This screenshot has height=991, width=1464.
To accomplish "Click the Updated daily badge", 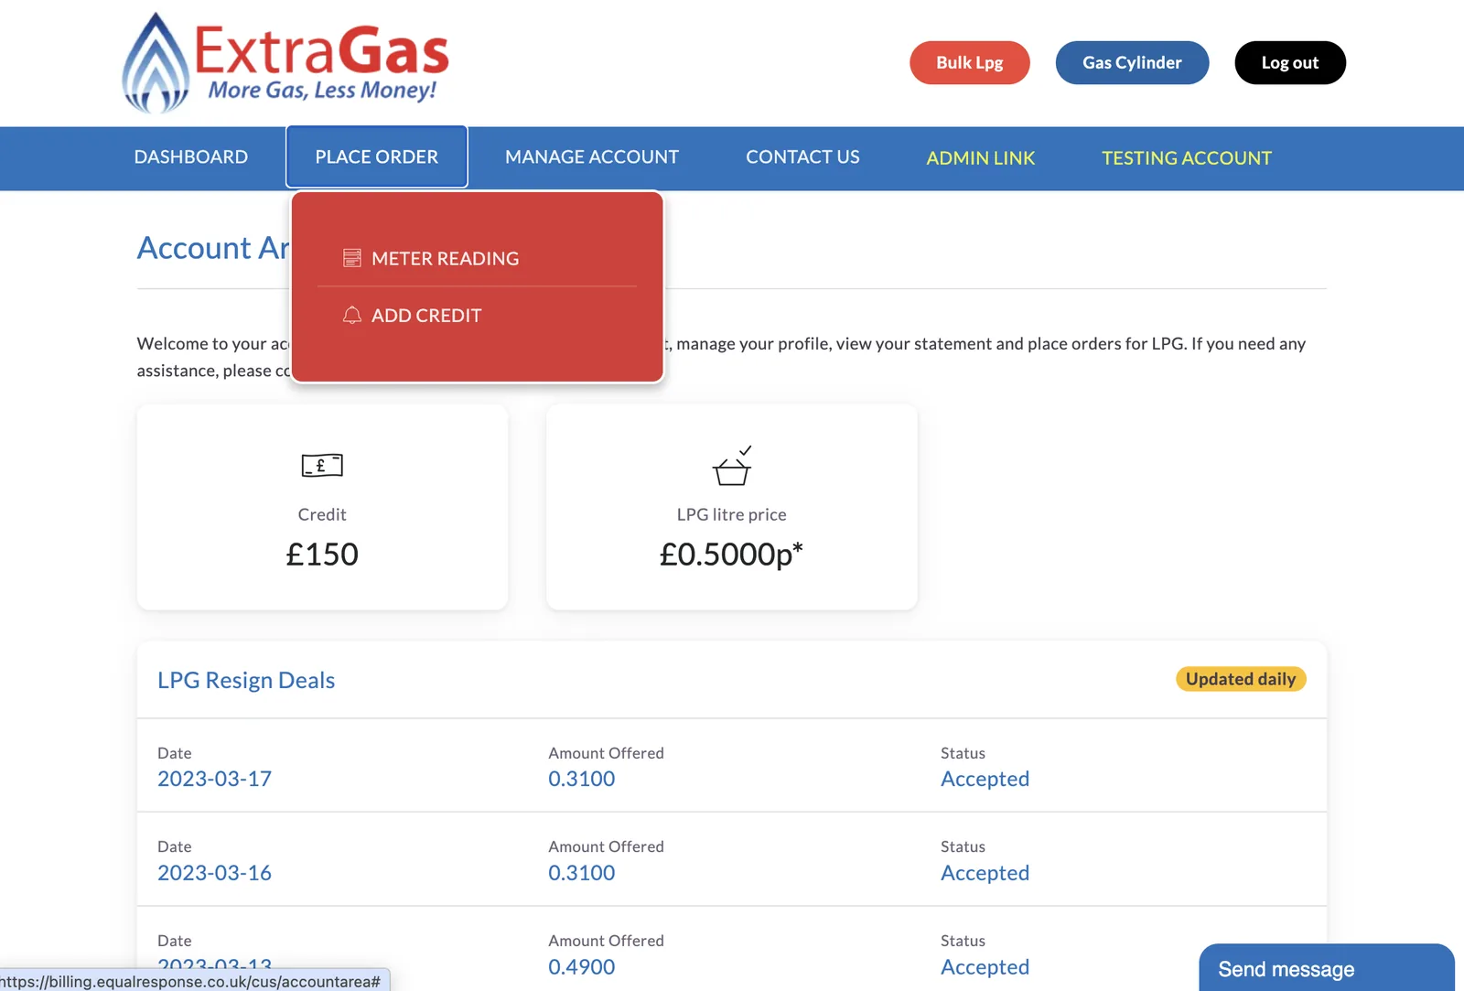I will pos(1241,679).
